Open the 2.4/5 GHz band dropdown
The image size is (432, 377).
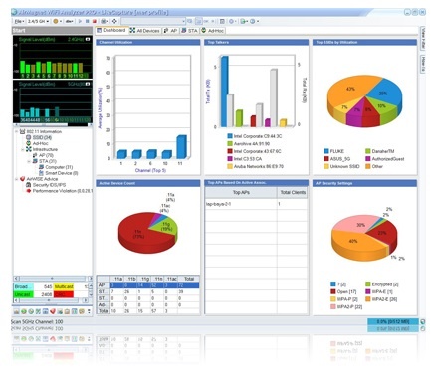(38, 21)
